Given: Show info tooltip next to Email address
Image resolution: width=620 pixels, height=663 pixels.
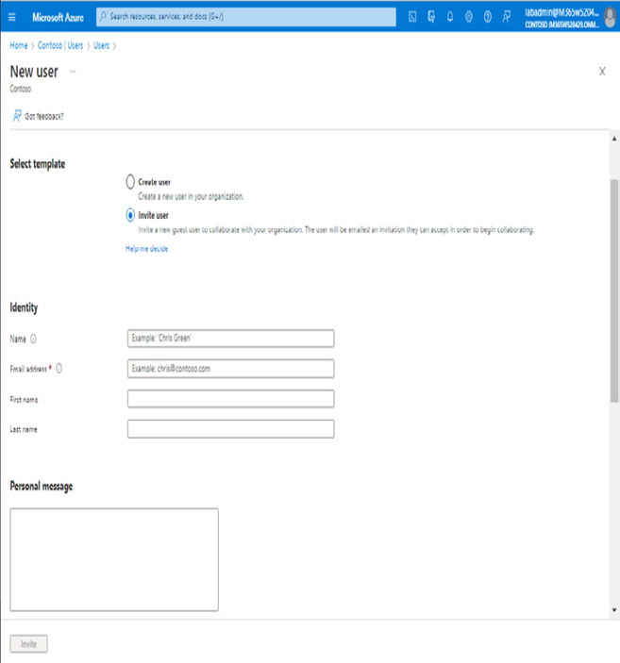Looking at the screenshot, I should pos(59,369).
